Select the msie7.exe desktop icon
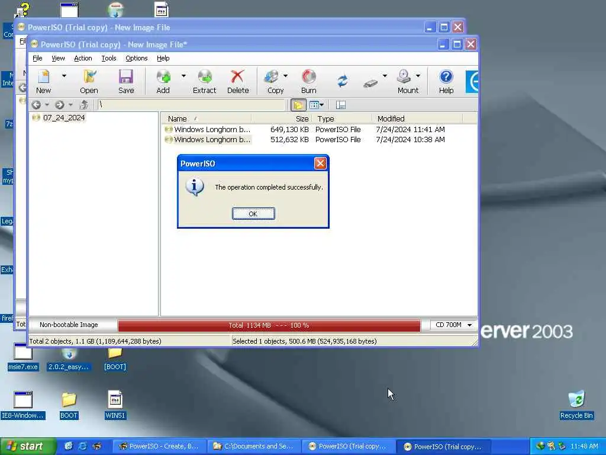 23,357
